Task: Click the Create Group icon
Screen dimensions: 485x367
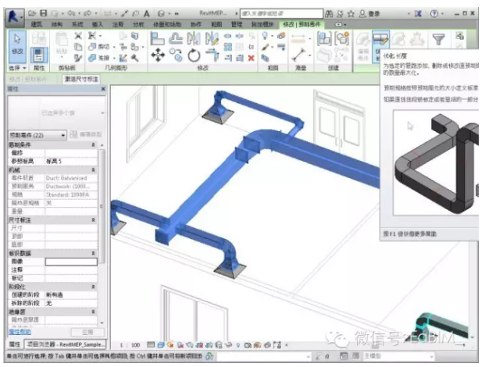Action: [x=342, y=38]
